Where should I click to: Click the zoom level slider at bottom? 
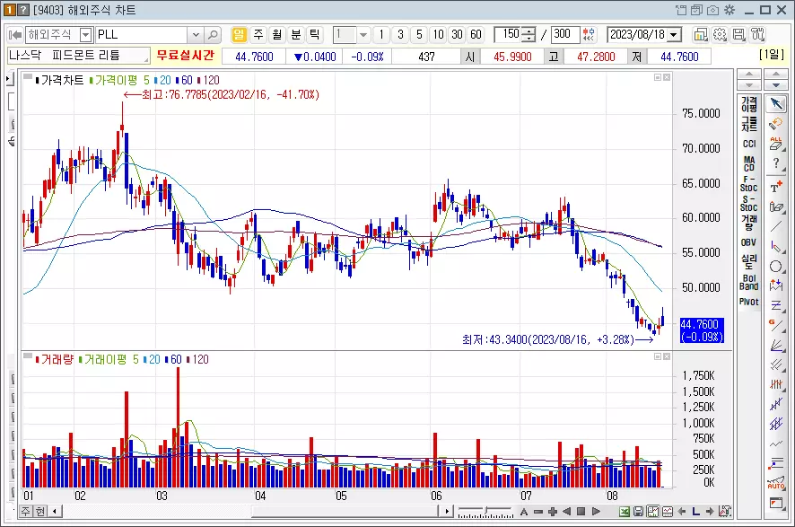pyautogui.click(x=485, y=512)
